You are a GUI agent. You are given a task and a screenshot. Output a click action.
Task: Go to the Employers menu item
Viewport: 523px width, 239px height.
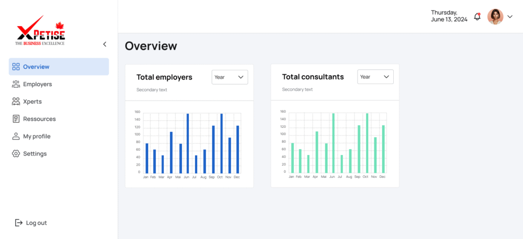[x=37, y=84]
